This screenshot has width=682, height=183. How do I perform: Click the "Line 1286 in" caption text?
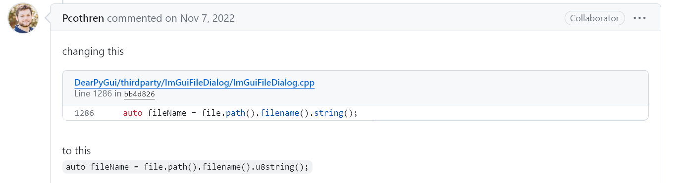(x=98, y=94)
